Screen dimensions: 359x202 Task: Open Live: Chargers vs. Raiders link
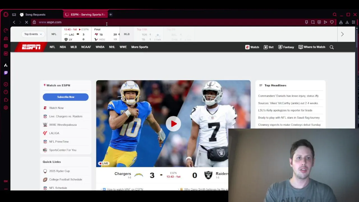coord(66,116)
